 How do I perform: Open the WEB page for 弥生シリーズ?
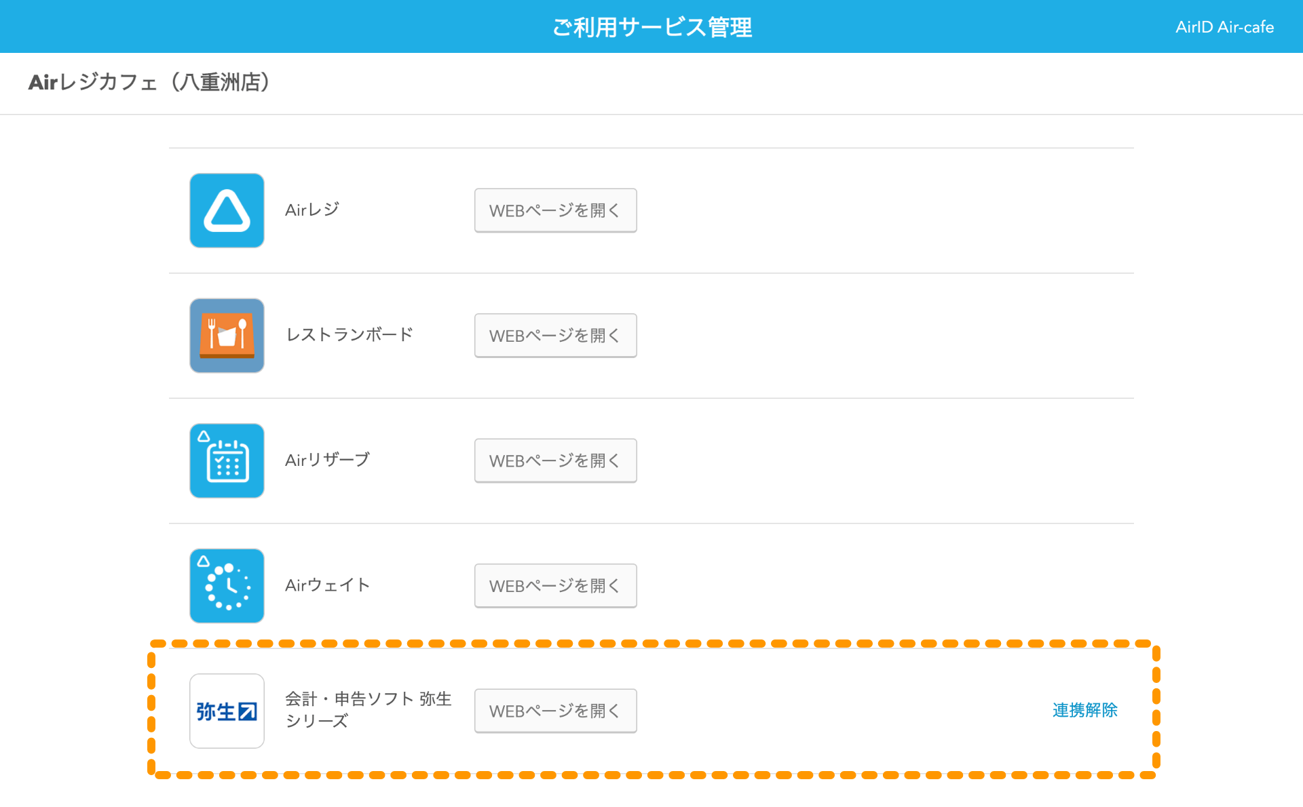[555, 711]
